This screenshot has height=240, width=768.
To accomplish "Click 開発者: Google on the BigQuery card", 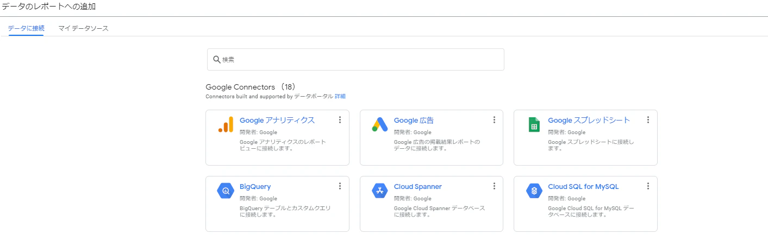I will pyautogui.click(x=258, y=199).
